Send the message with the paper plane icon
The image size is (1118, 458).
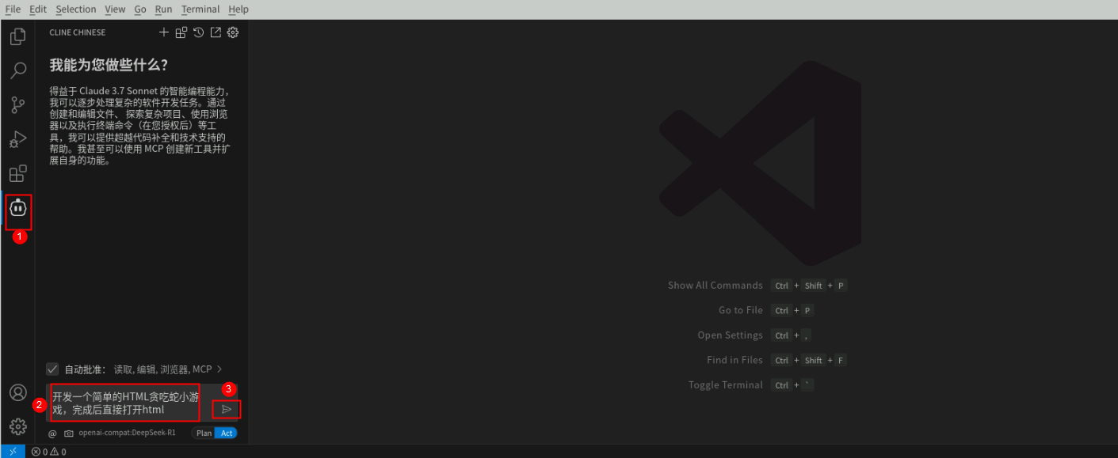click(227, 409)
